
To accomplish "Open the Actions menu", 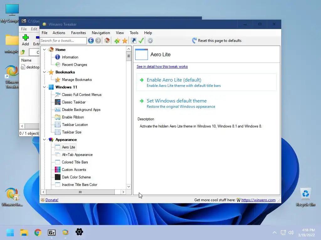I will pos(59,32).
